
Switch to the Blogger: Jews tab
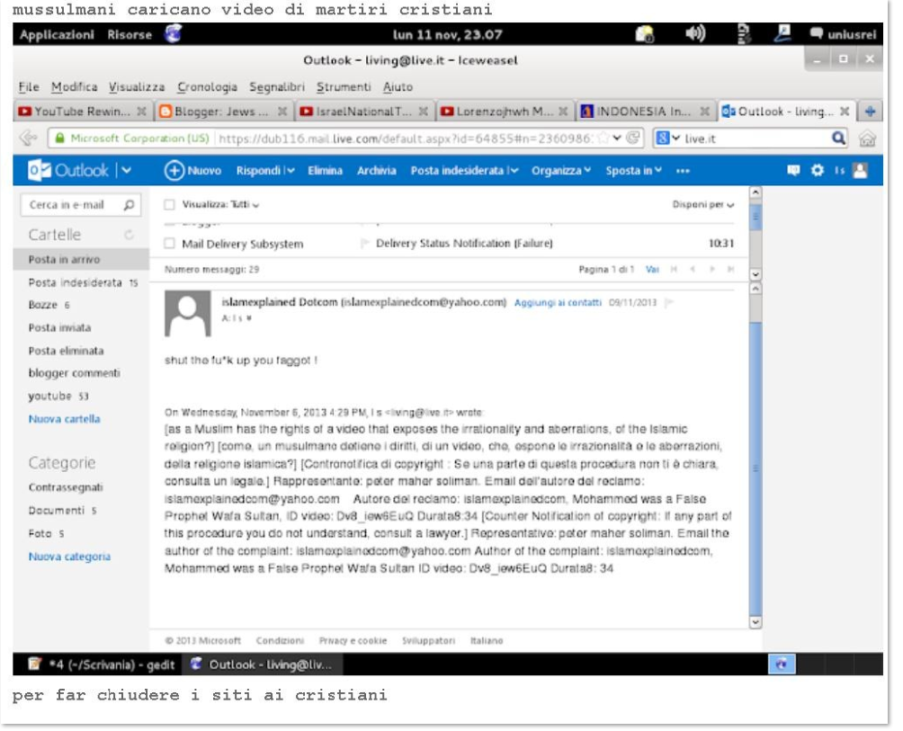tap(216, 112)
